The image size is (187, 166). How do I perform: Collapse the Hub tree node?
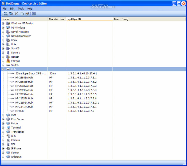pyautogui.click(x=3, y=69)
